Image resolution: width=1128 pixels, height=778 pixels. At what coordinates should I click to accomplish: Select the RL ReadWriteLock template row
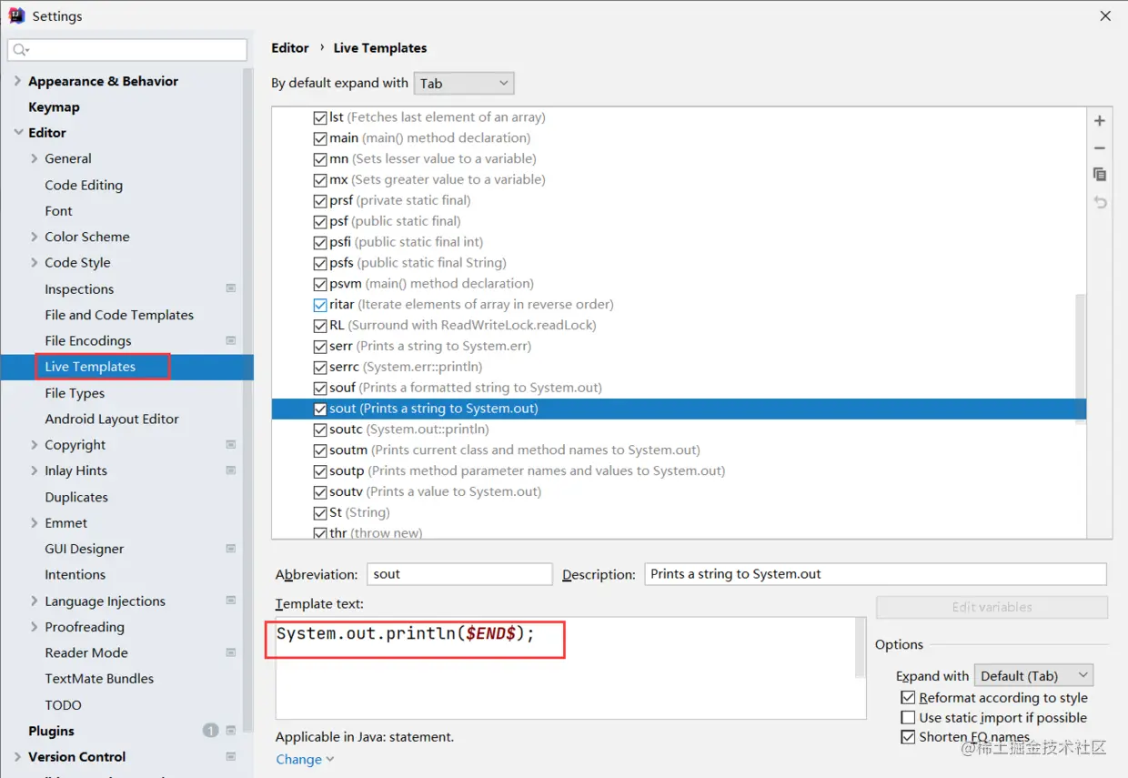click(679, 325)
